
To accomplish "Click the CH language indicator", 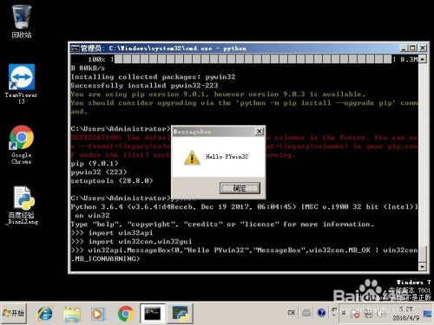I will pyautogui.click(x=291, y=313).
